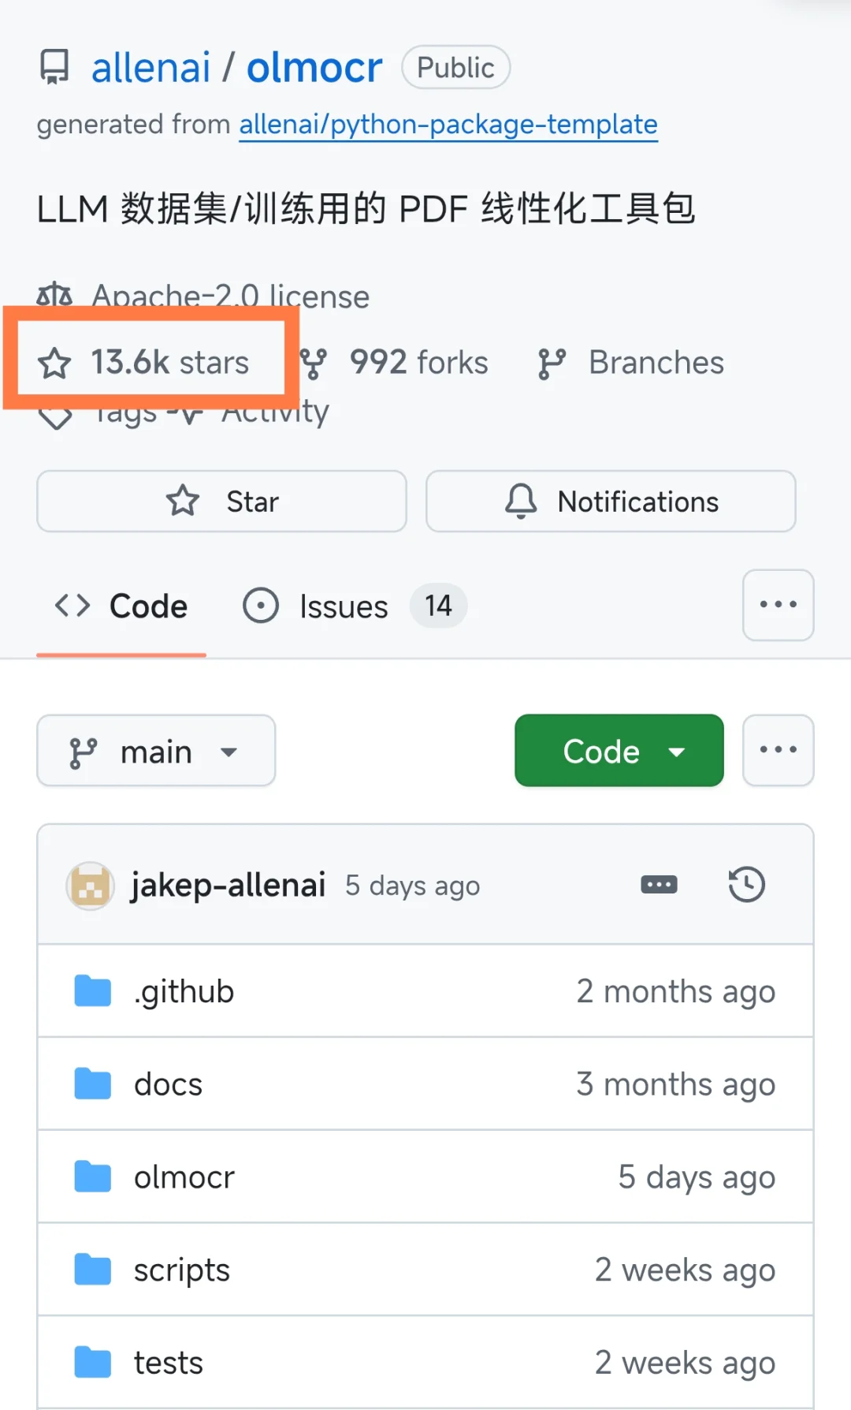The width and height of the screenshot is (851, 1410).
Task: Open the docs folder
Action: click(168, 1084)
